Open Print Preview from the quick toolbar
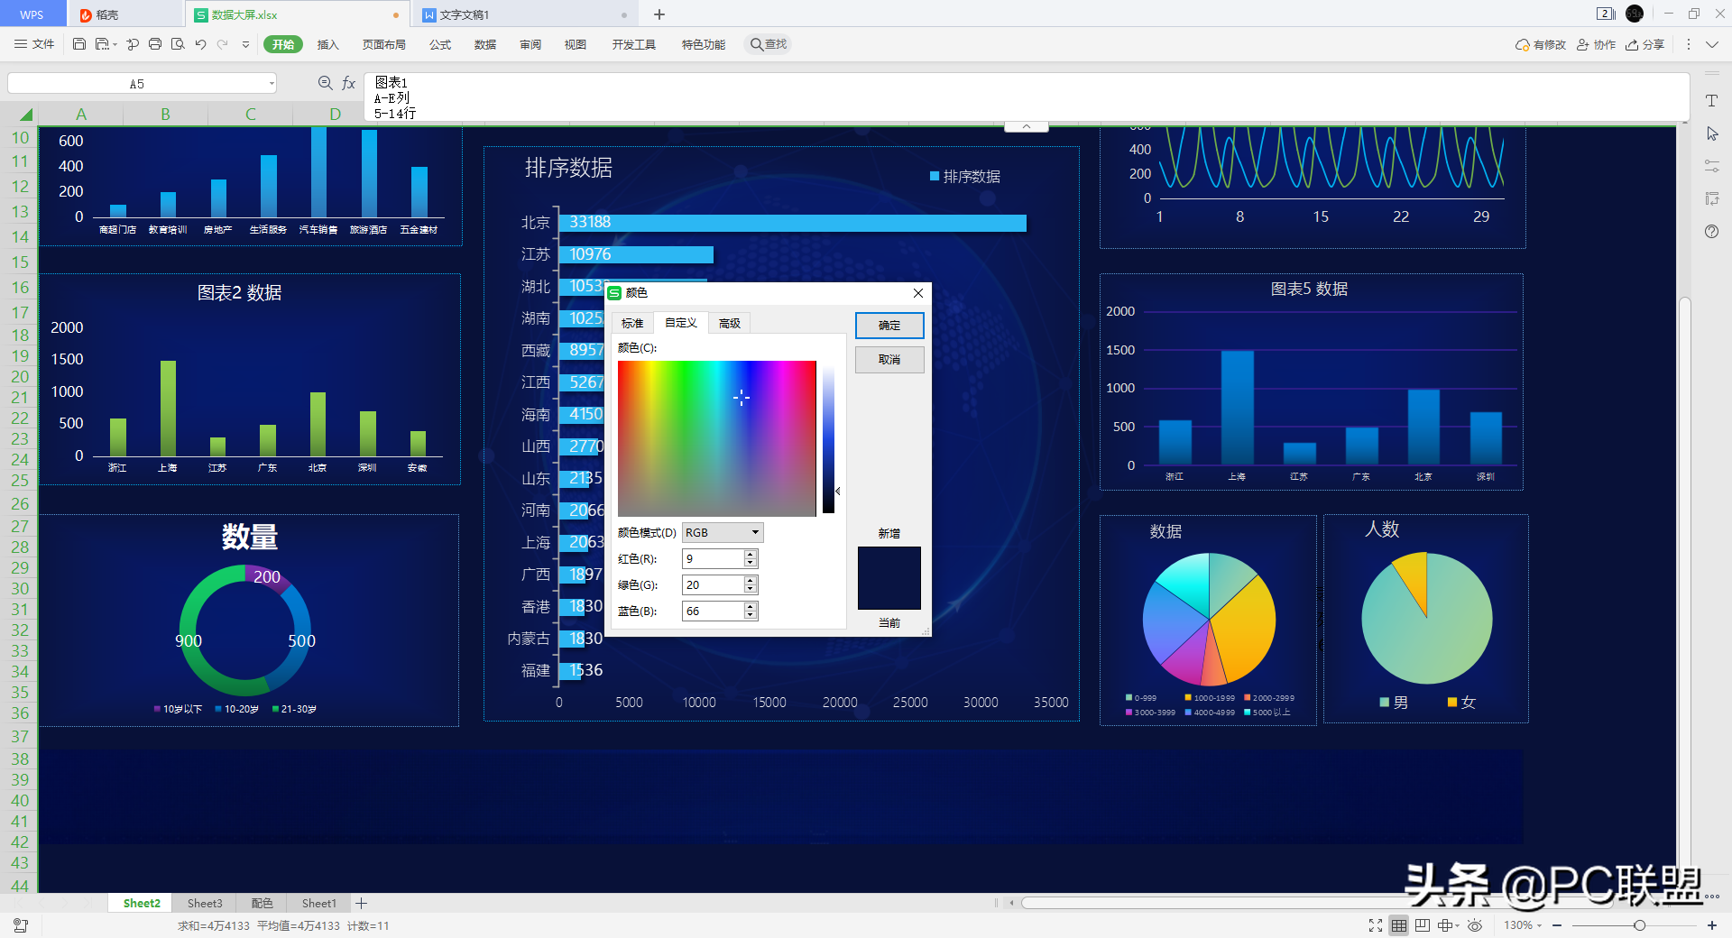This screenshot has height=938, width=1732. tap(178, 44)
